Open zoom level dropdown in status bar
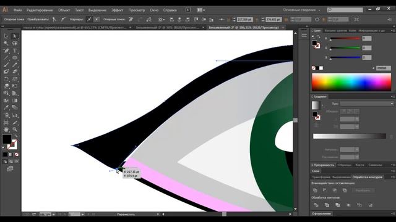Image resolution: width=396 pixels, height=222 pixels. coord(54,215)
